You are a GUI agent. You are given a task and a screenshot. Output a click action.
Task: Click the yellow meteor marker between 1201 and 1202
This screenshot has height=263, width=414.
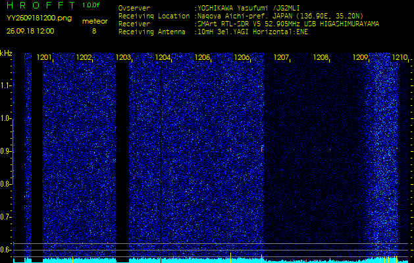(x=72, y=259)
